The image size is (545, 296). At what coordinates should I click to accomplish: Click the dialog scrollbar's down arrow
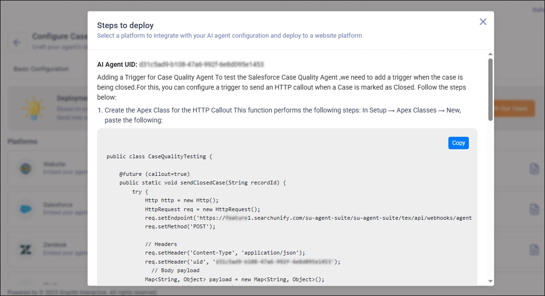click(490, 281)
